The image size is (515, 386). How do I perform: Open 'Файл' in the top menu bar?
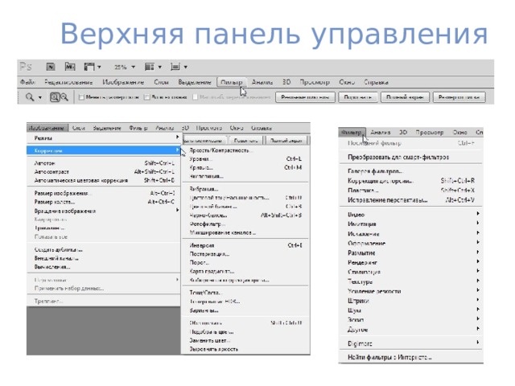pyautogui.click(x=27, y=82)
